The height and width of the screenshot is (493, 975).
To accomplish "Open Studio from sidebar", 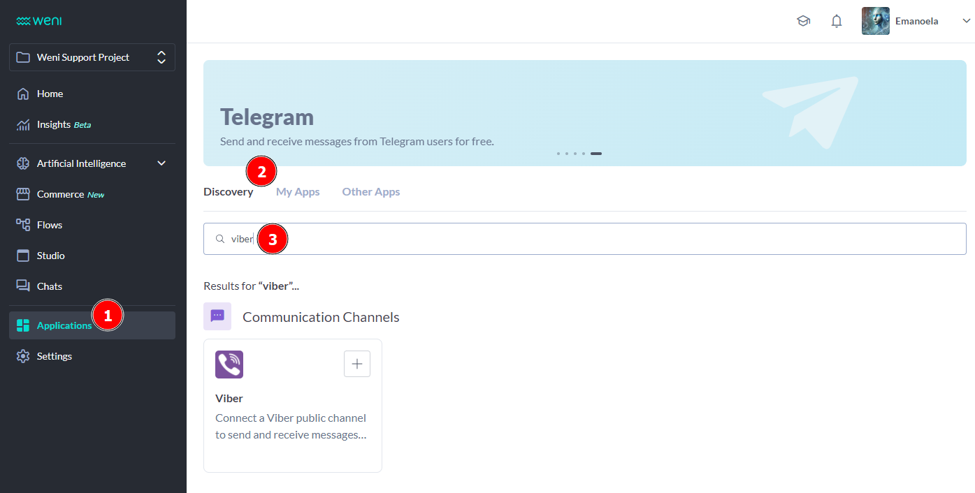I will point(50,256).
